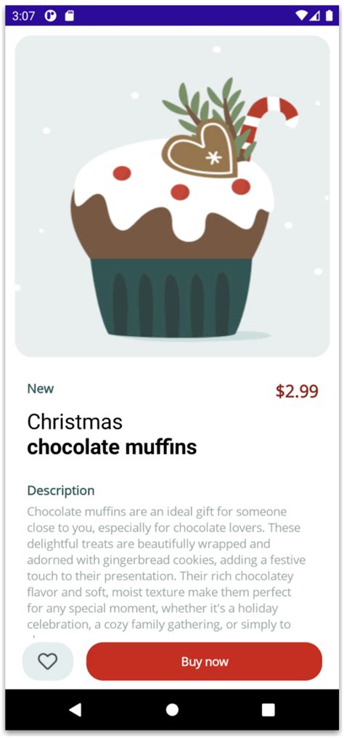Tap the 3:07 clock in status bar

click(x=23, y=15)
